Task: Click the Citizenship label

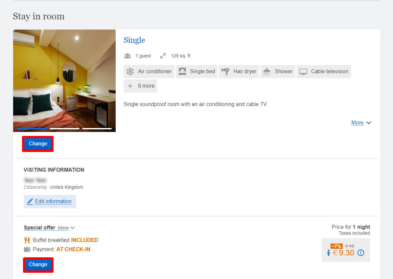Action: pos(35,187)
